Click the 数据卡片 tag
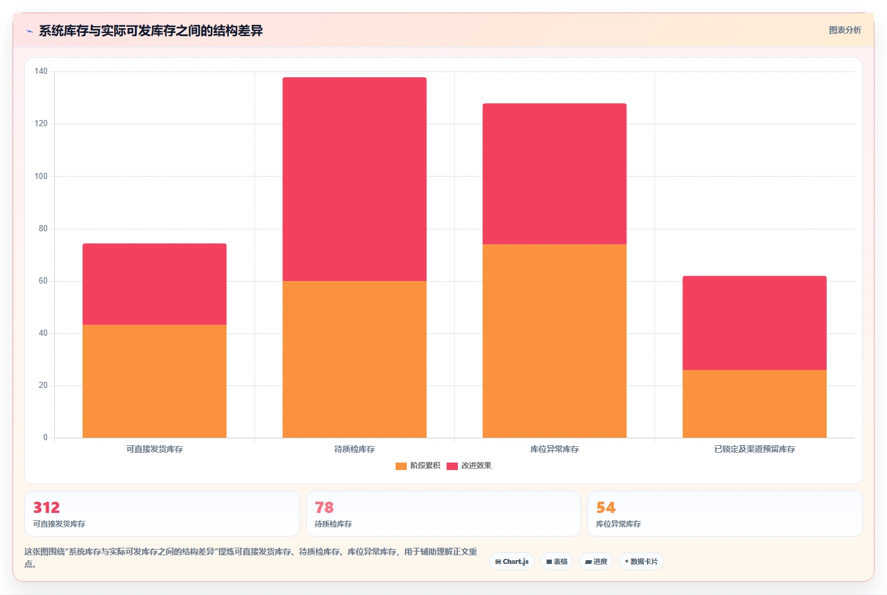 [641, 561]
